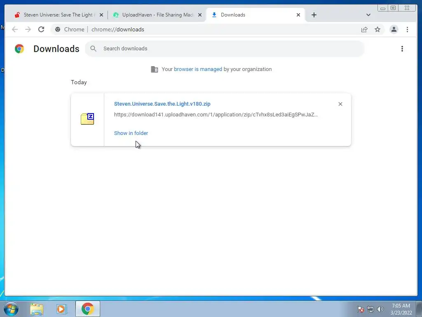This screenshot has width=422, height=317.
Task: Click the uploadhaven download URL text
Action: tap(216, 115)
